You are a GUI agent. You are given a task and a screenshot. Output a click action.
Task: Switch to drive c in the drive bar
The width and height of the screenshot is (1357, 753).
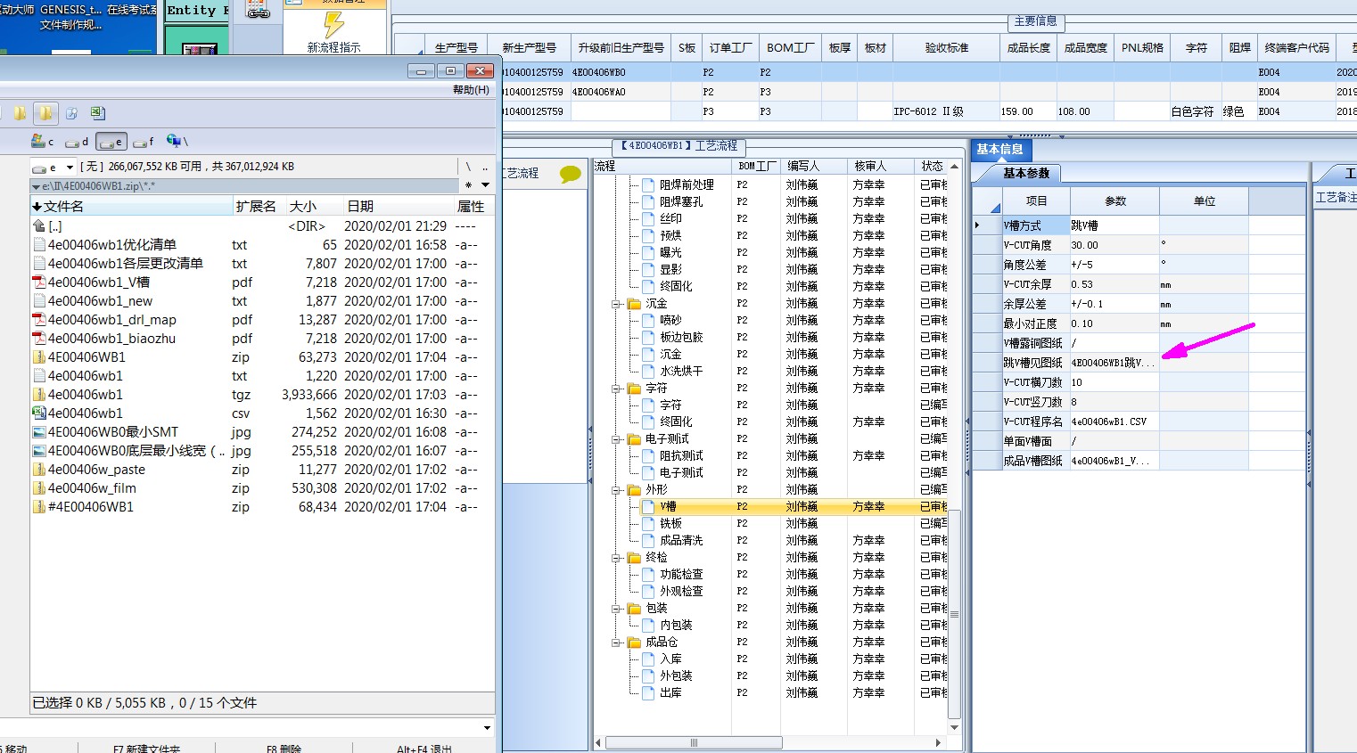42,141
